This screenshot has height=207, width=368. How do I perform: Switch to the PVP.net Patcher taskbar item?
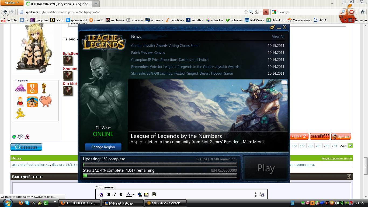(x=123, y=203)
